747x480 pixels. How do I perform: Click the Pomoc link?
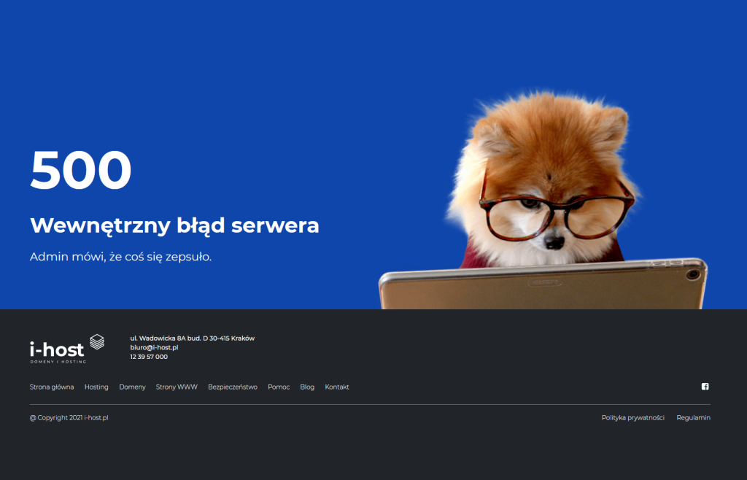tap(279, 387)
